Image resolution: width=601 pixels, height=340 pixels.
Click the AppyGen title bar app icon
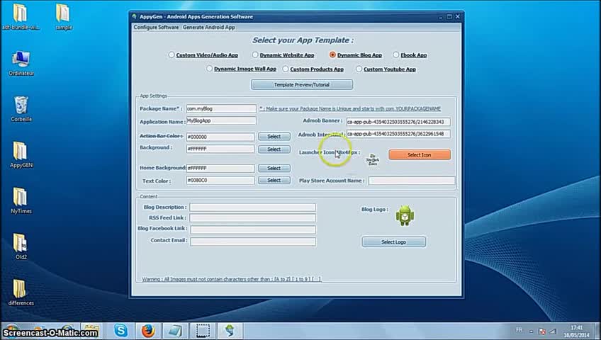coord(134,16)
